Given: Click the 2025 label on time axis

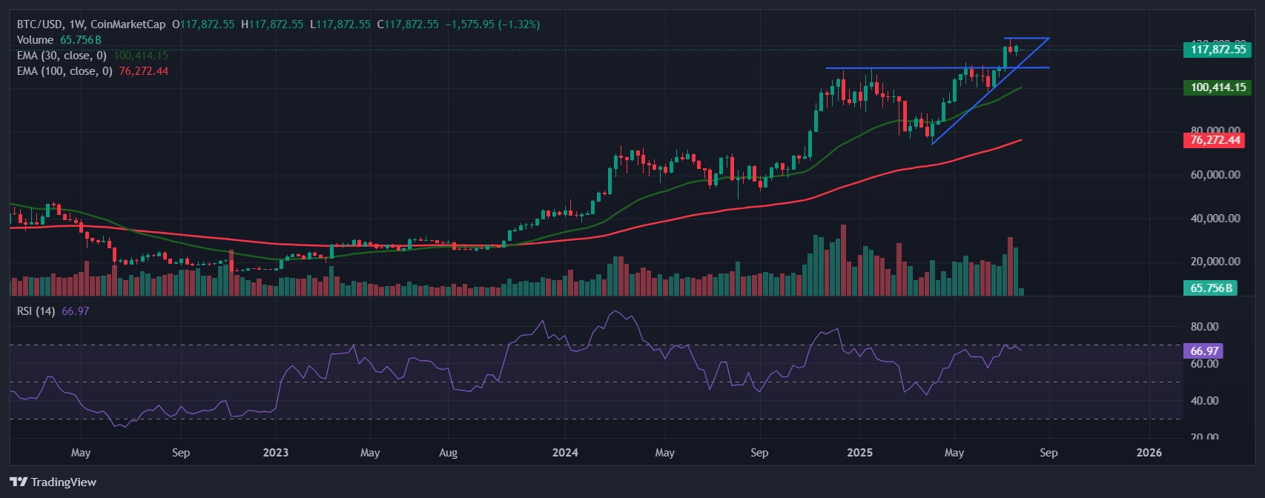Looking at the screenshot, I should [x=860, y=453].
